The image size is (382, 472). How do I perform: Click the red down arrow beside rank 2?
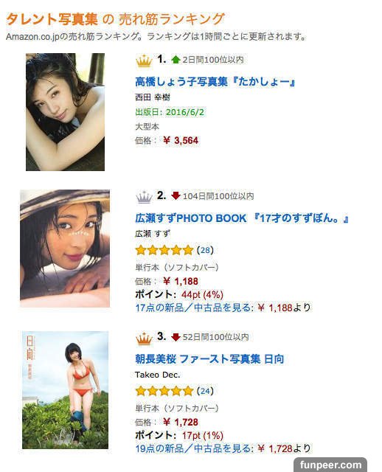click(x=176, y=195)
